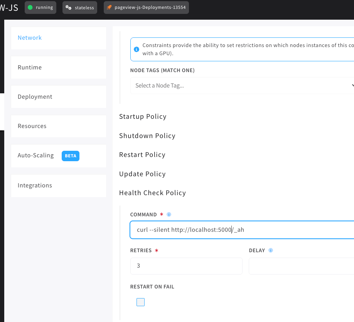Click the Constraints description text

point(248,49)
